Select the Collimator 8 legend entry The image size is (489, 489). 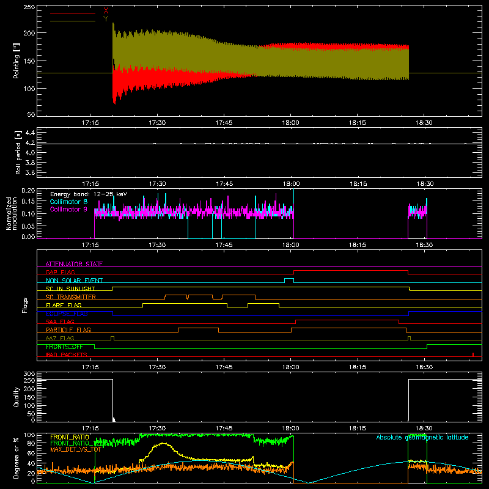point(68,202)
